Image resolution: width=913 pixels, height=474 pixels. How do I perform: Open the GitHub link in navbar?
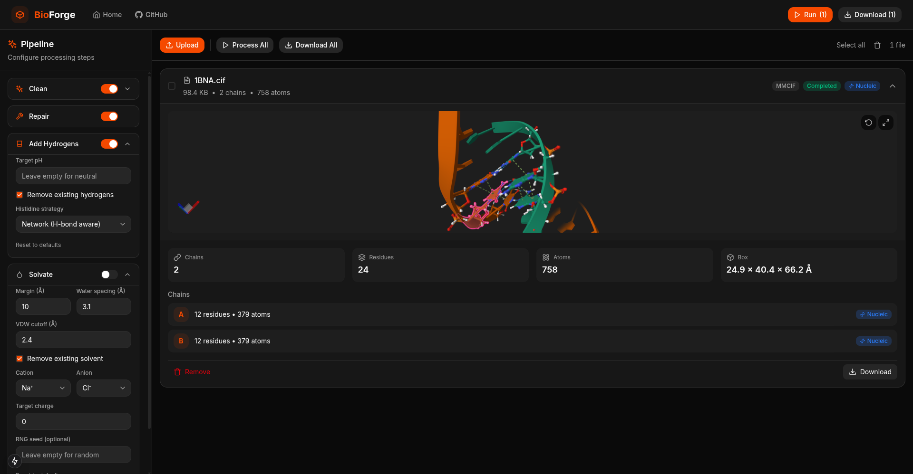click(151, 15)
